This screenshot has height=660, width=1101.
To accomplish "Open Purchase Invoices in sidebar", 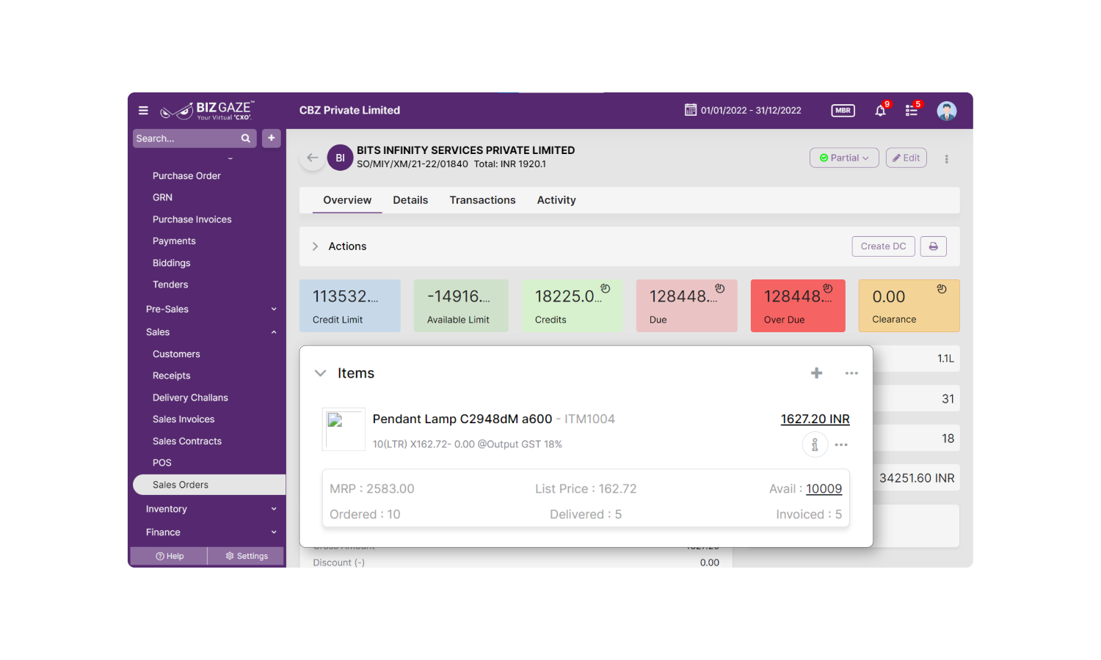I will pos(192,219).
